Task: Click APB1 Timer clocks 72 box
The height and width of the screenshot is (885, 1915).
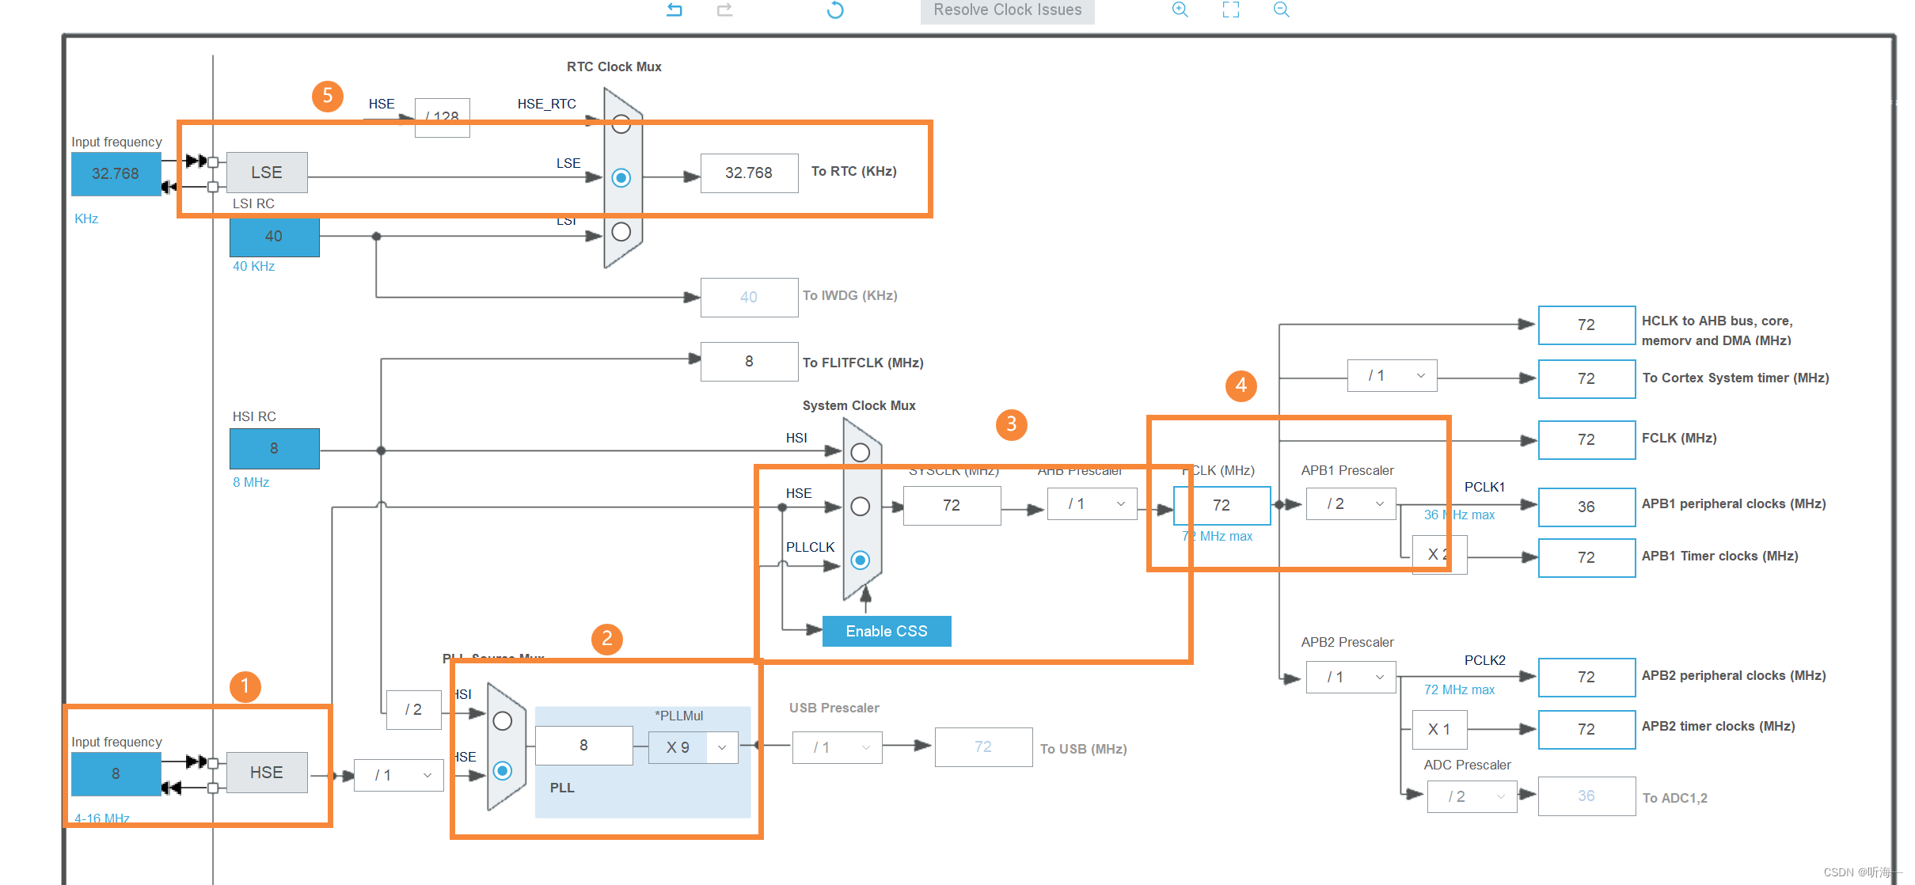Action: pos(1586,557)
